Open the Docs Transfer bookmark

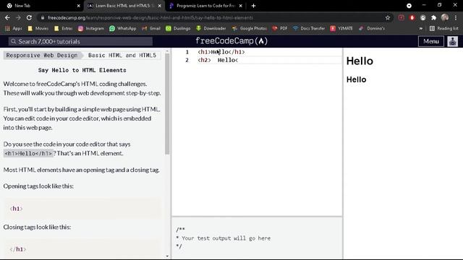pos(309,28)
